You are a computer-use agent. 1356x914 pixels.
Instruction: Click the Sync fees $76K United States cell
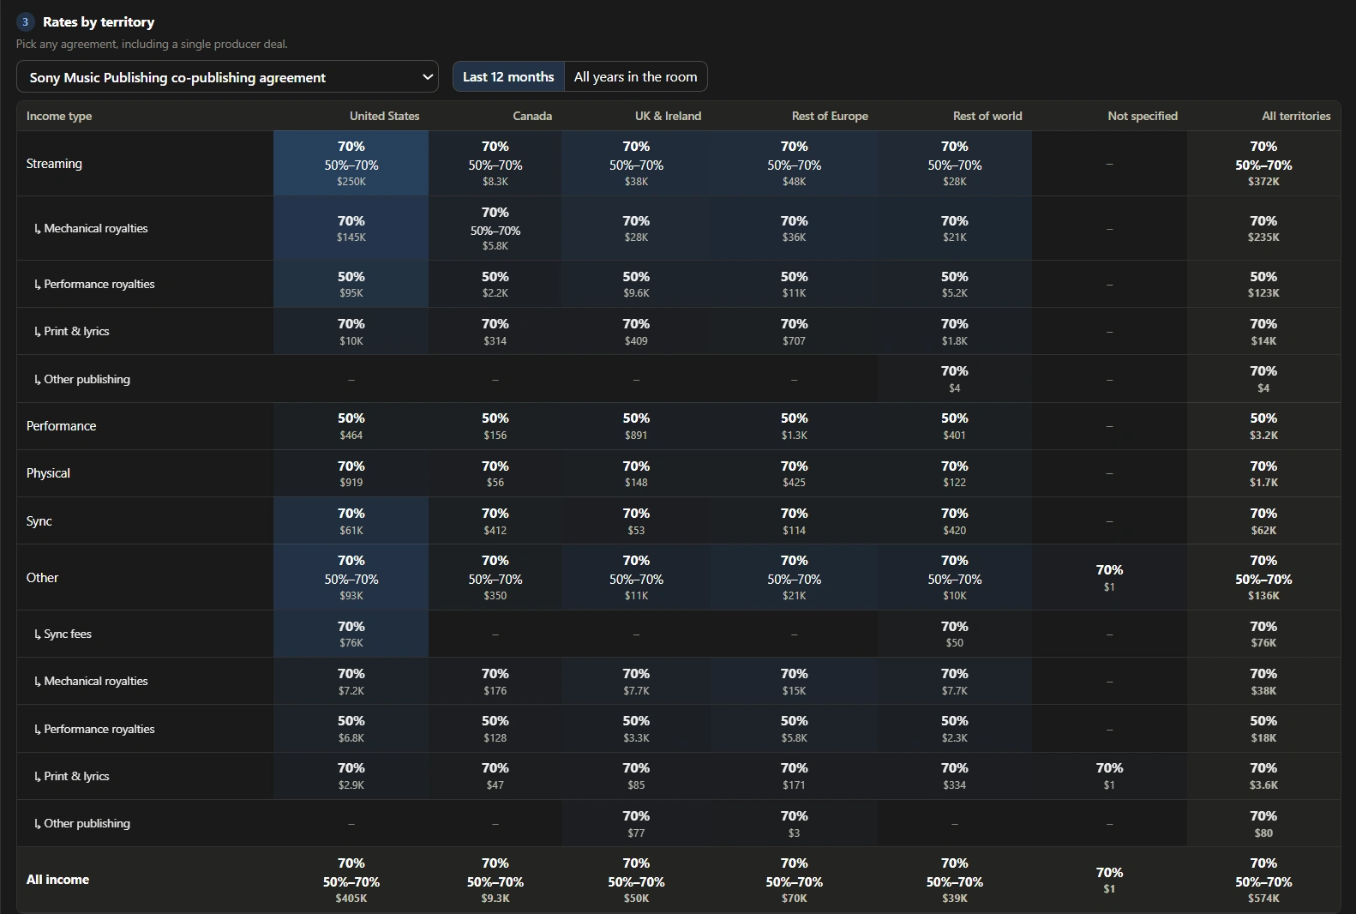pyautogui.click(x=351, y=634)
